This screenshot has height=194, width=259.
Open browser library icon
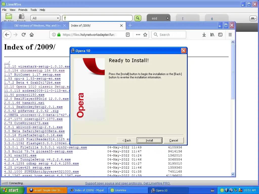(212, 35)
